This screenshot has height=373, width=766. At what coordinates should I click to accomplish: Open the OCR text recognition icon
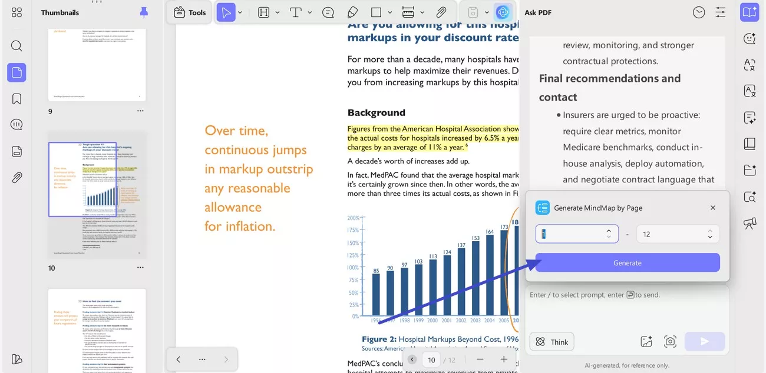click(750, 91)
